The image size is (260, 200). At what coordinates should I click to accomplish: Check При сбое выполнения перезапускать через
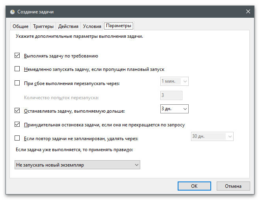[x=17, y=83]
